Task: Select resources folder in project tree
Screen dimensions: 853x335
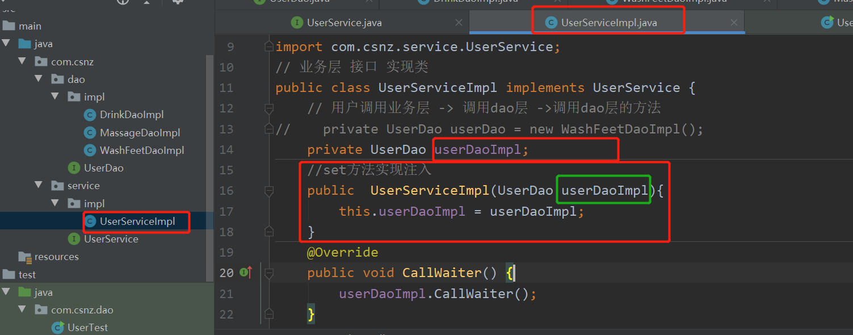Action: click(x=57, y=257)
